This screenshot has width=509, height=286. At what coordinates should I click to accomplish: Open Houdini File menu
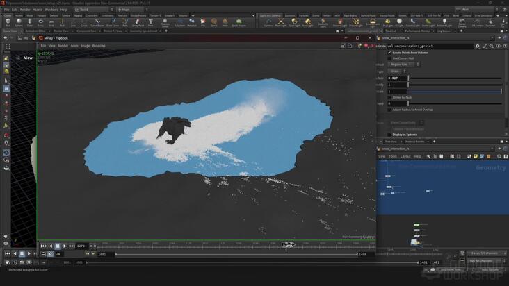(6, 10)
